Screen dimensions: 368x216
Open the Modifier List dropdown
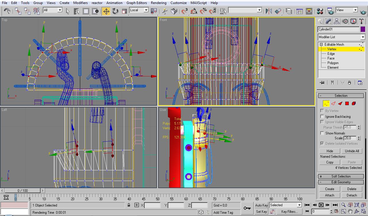pyautogui.click(x=341, y=37)
